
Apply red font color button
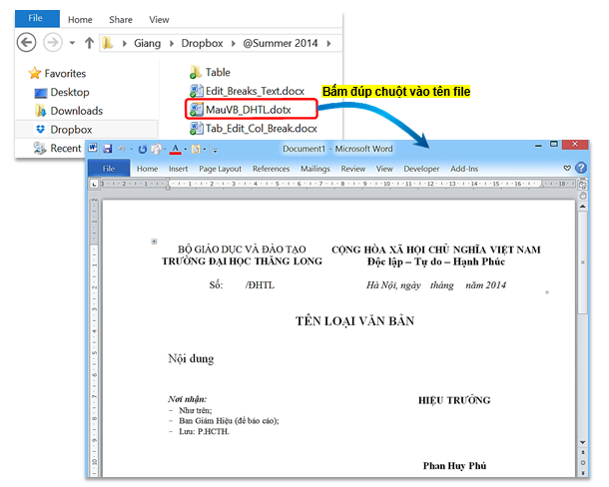(175, 149)
